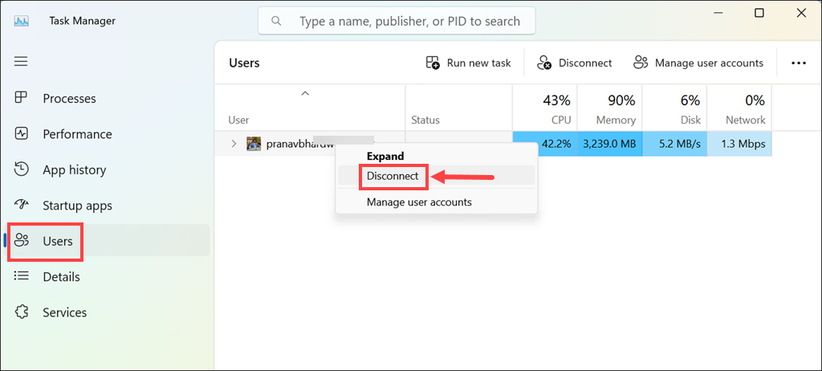Go to the Performance page
Screen dimensions: 822x371
(x=77, y=134)
